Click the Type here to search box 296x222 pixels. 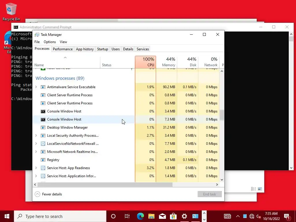point(60,216)
